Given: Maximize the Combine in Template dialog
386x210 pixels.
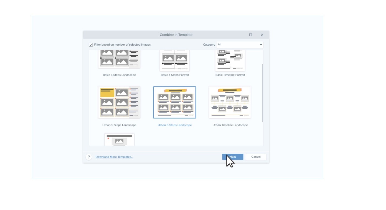Looking at the screenshot, I should [x=251, y=35].
